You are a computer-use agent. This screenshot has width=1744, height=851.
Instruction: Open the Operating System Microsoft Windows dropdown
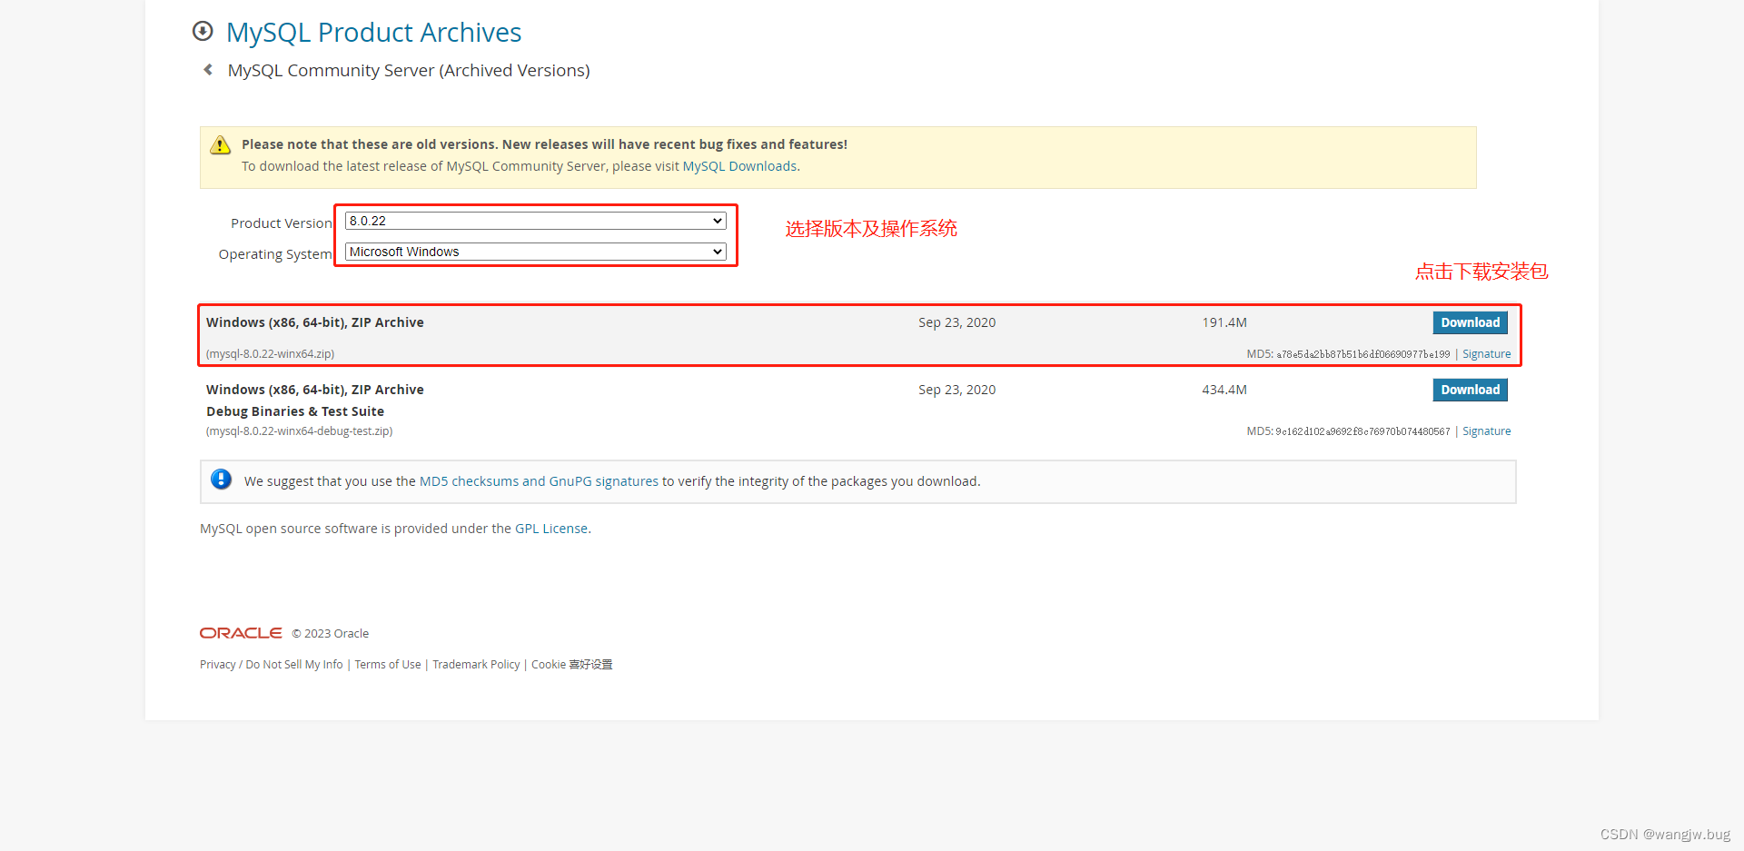point(536,252)
